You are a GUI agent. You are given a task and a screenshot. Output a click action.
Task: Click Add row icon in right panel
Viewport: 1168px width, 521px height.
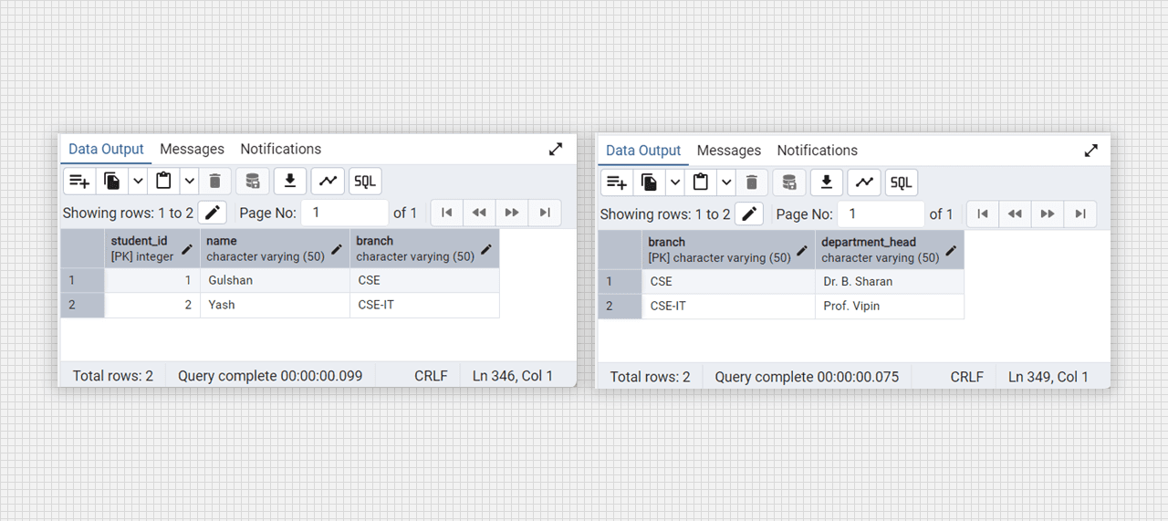click(617, 182)
